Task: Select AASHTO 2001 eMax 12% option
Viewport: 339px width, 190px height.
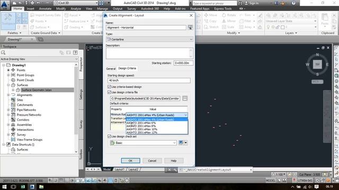Action: click(x=157, y=132)
